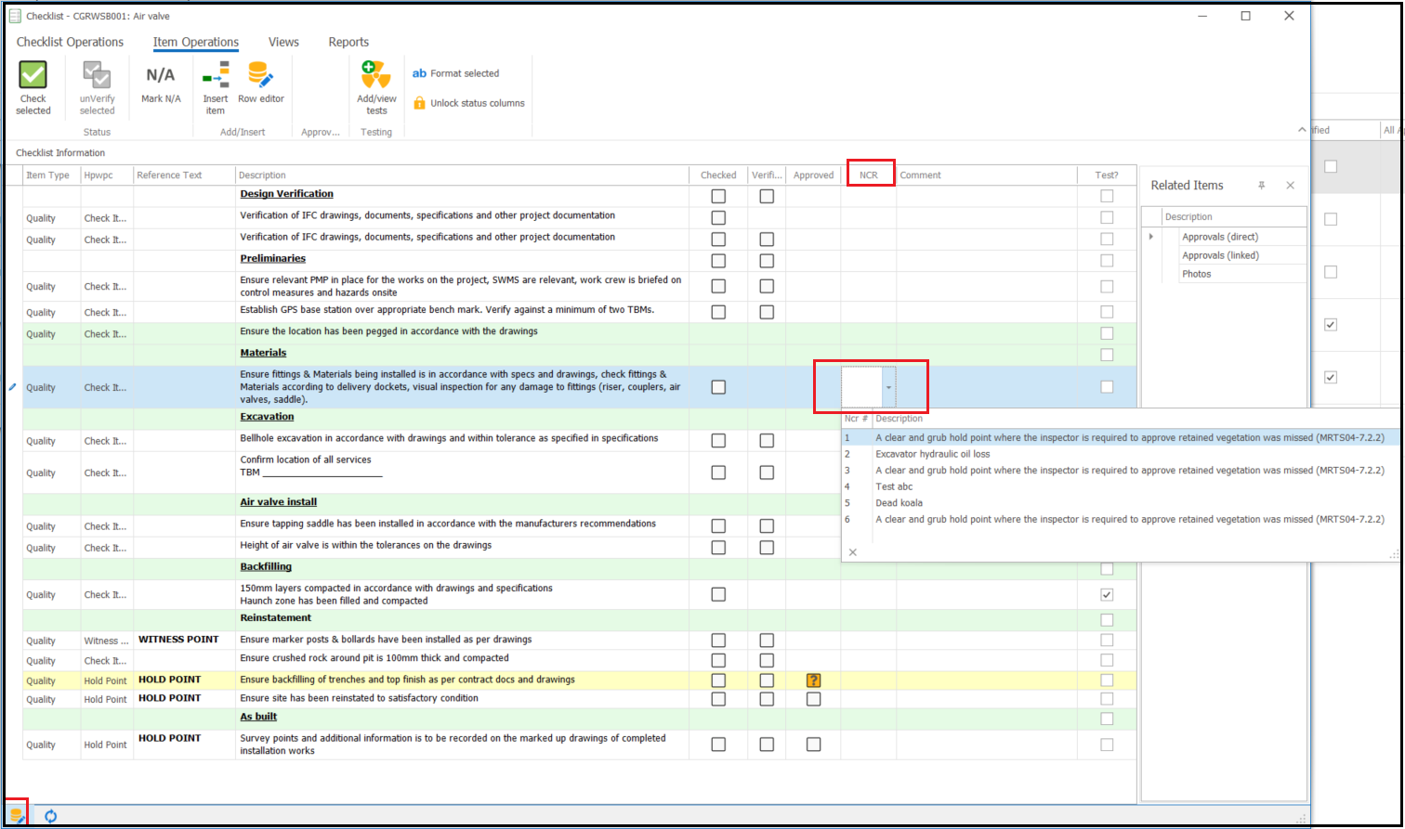Open Add/view tests
Viewport: 1405px width, 829px height.
coord(376,76)
